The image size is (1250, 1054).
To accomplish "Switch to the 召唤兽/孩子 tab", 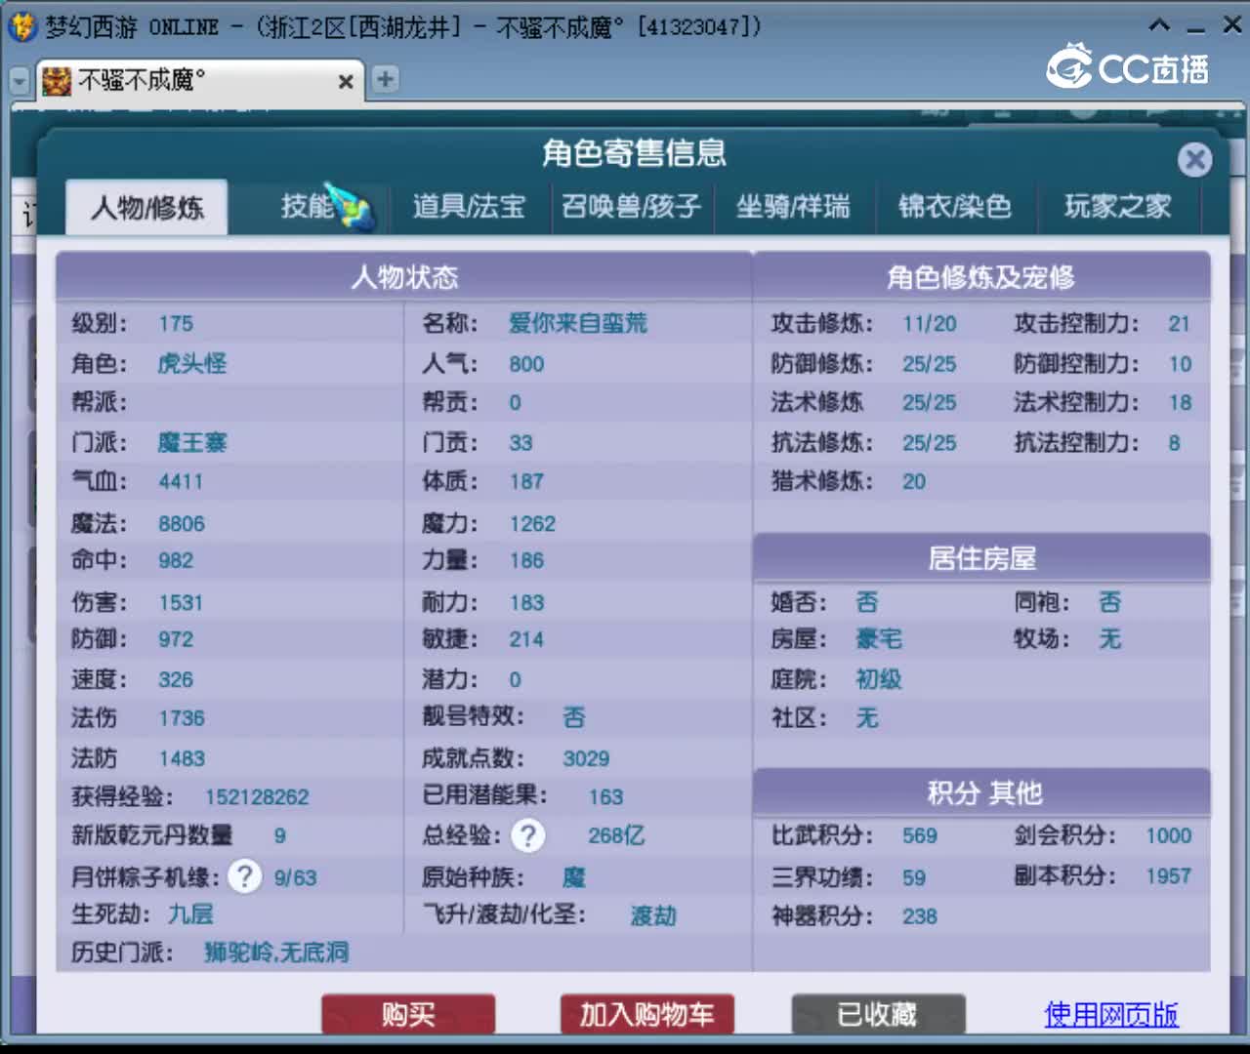I will [631, 206].
